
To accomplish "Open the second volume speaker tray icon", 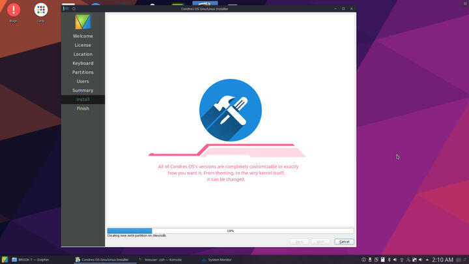I will [420, 259].
